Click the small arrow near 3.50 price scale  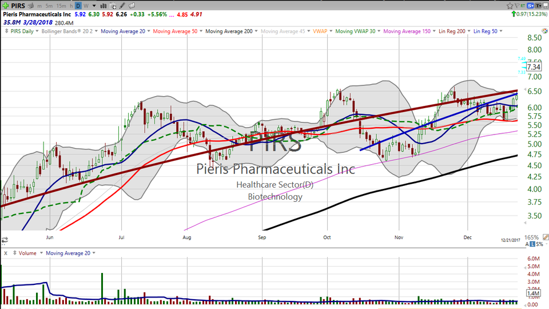coord(525,223)
